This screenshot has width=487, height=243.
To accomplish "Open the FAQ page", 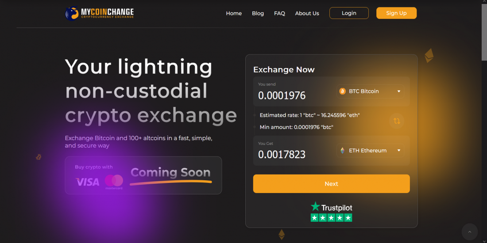I will [279, 13].
